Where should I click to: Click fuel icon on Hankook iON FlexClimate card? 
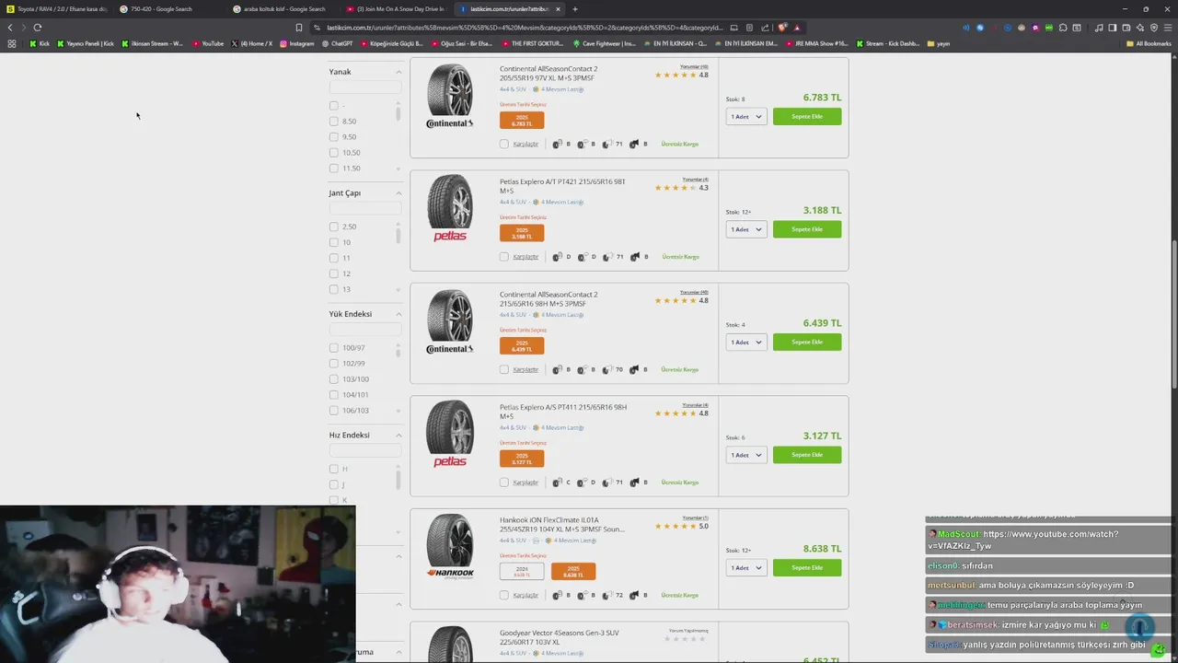tap(557, 596)
